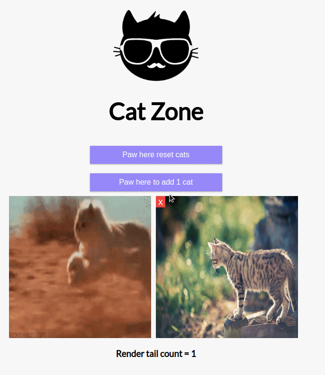Add one cat with the Paw button
The height and width of the screenshot is (375, 325).
[x=156, y=182]
